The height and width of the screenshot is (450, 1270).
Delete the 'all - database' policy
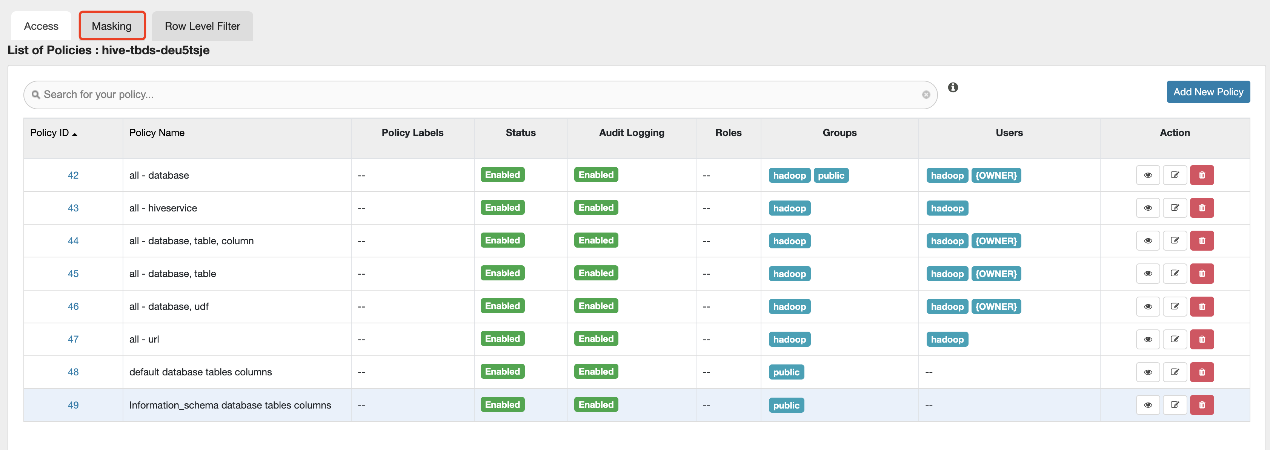click(1201, 175)
